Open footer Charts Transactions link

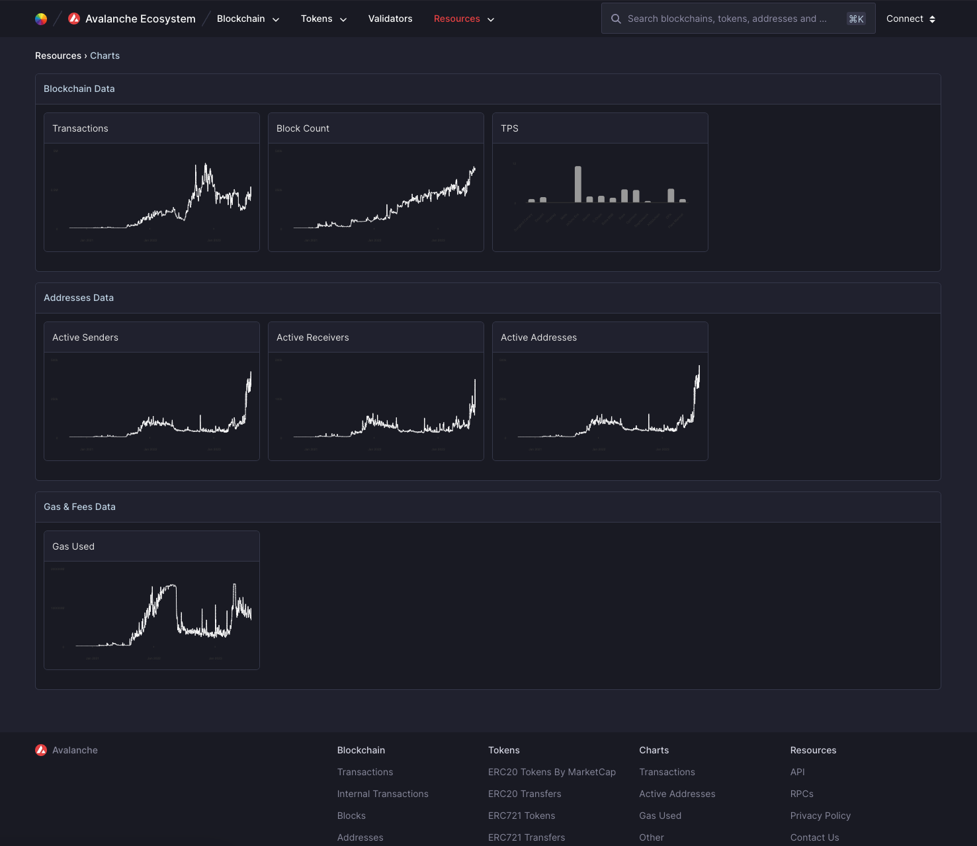pyautogui.click(x=667, y=772)
